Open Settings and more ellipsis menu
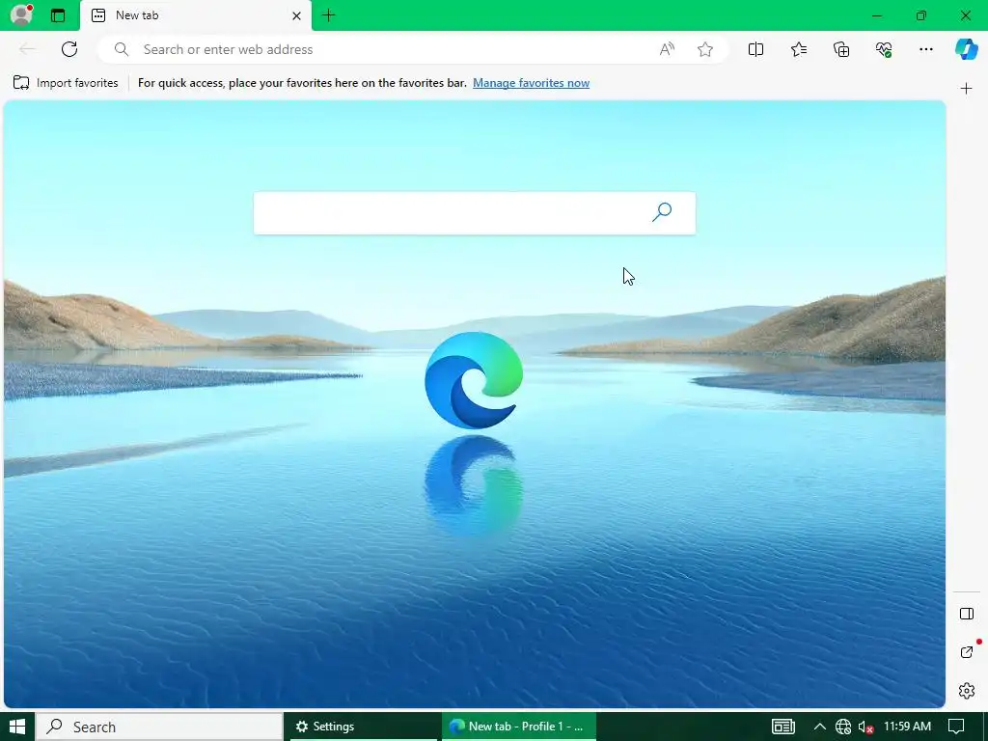 tap(925, 49)
